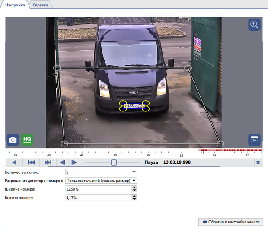Select the 'Настройка' tab
268x229 pixels.
pos(15,5)
